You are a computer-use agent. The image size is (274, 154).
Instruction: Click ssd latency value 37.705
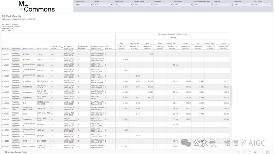(201, 114)
